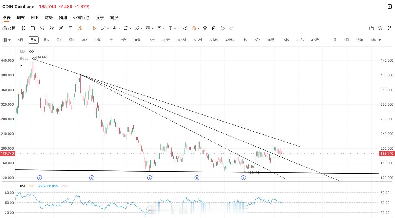This screenshot has height=218, width=395.
Task: Click the trash can delete drawings icon
Action: pyautogui.click(x=214, y=28)
